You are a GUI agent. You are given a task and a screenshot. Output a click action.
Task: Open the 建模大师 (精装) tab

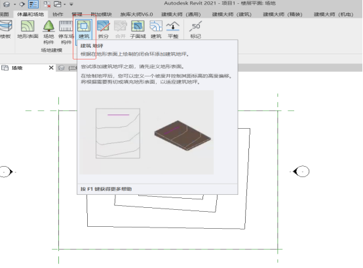pos(282,14)
